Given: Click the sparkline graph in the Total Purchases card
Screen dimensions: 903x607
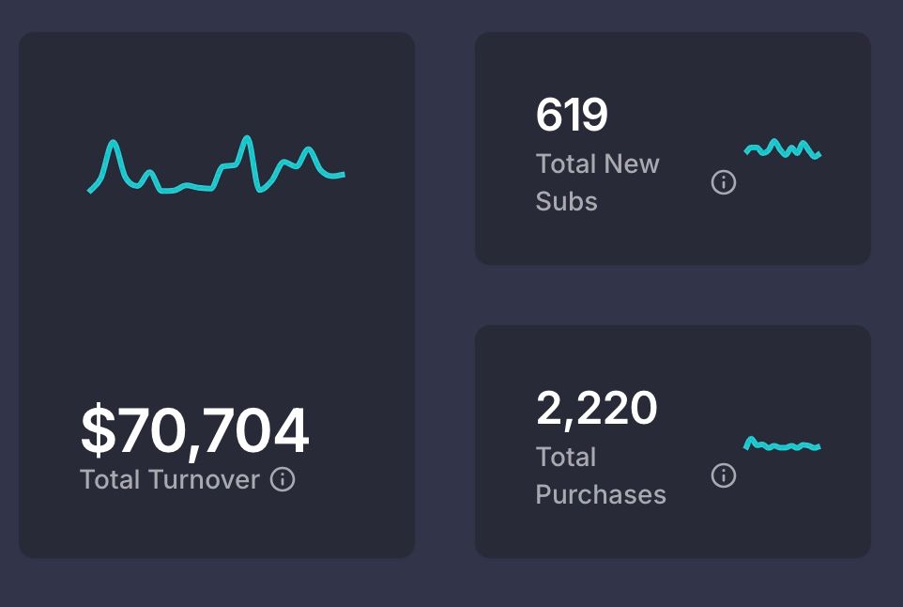Looking at the screenshot, I should [x=784, y=442].
